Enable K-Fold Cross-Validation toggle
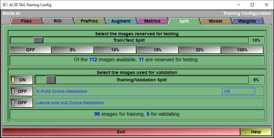274x138 pixels. [x=22, y=91]
